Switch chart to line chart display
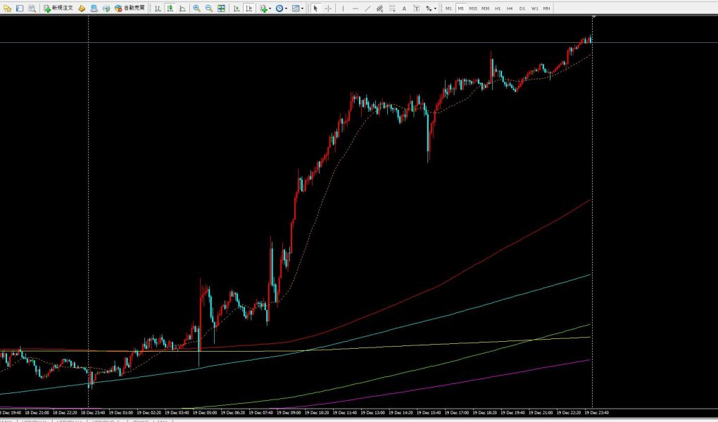This screenshot has height=422, width=718. [183, 8]
